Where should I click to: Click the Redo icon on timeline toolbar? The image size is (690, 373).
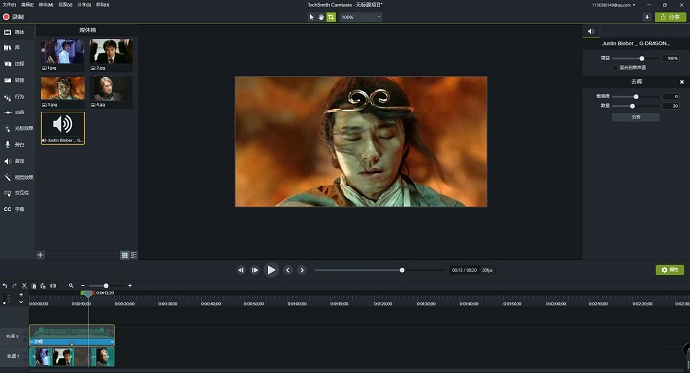coord(14,286)
